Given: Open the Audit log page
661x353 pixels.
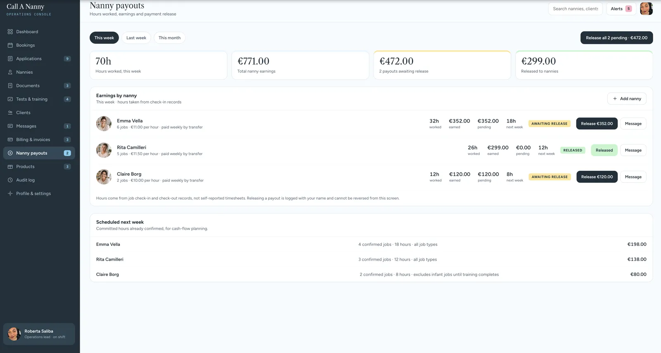Looking at the screenshot, I should tap(39, 180).
